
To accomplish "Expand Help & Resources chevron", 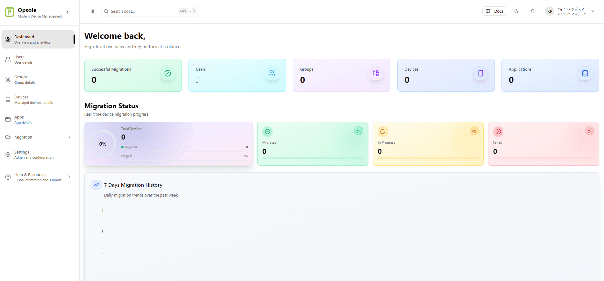I will tap(69, 177).
